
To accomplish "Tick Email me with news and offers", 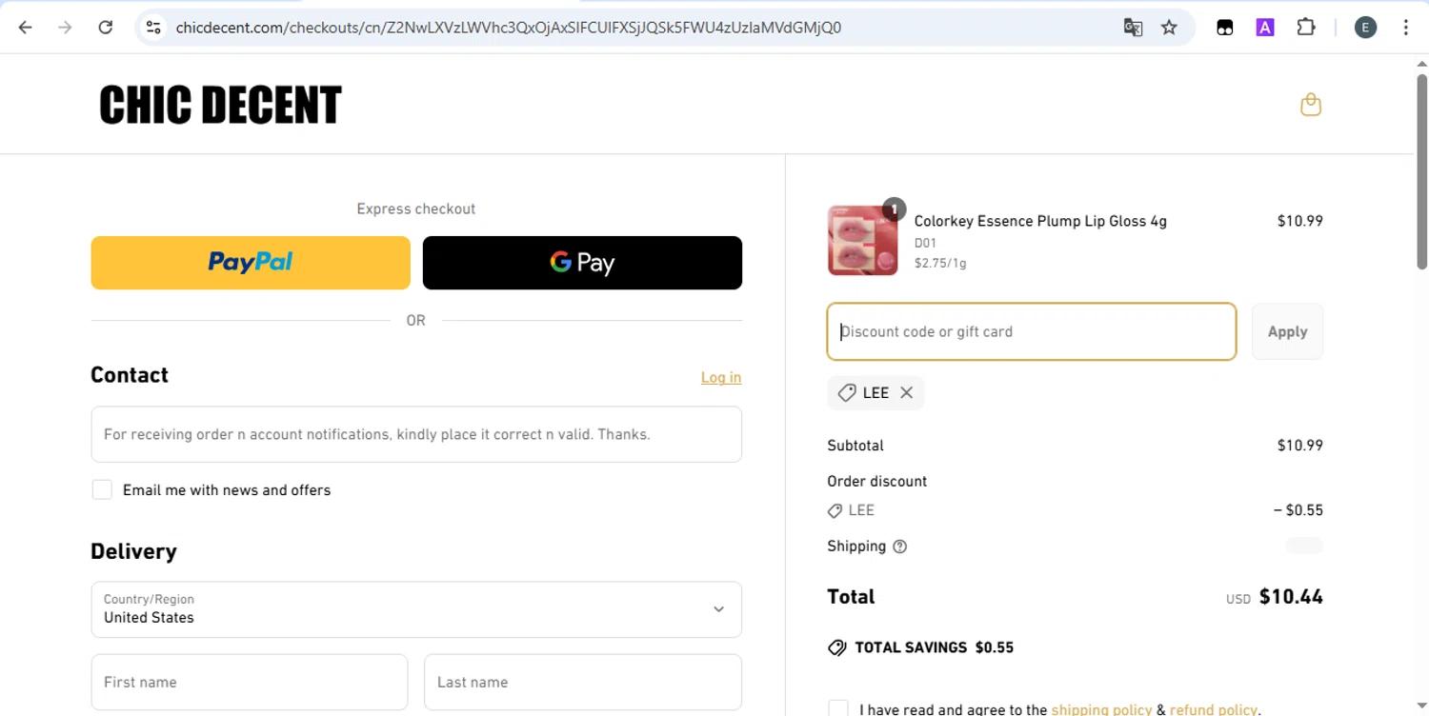I will [102, 489].
